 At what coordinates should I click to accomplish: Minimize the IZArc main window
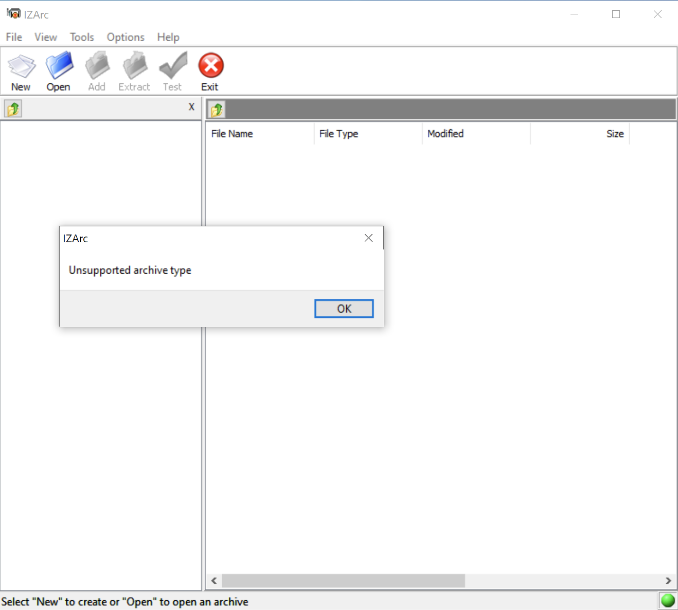point(575,14)
